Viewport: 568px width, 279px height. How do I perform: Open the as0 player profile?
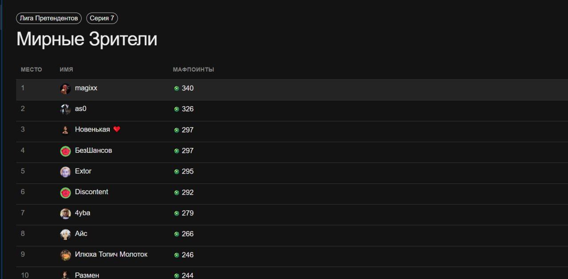(x=81, y=109)
